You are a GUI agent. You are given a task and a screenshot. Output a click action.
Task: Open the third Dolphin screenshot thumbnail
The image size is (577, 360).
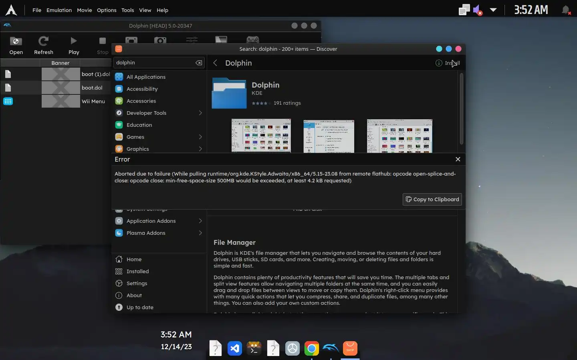[399, 136]
